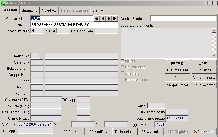218x137 pixels.
Task: Click the Codice IVA code field
Action: [x=35, y=56]
